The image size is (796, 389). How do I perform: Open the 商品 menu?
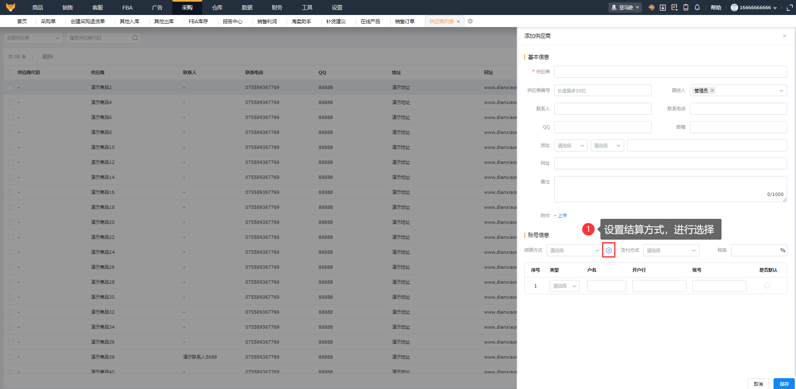pyautogui.click(x=38, y=7)
